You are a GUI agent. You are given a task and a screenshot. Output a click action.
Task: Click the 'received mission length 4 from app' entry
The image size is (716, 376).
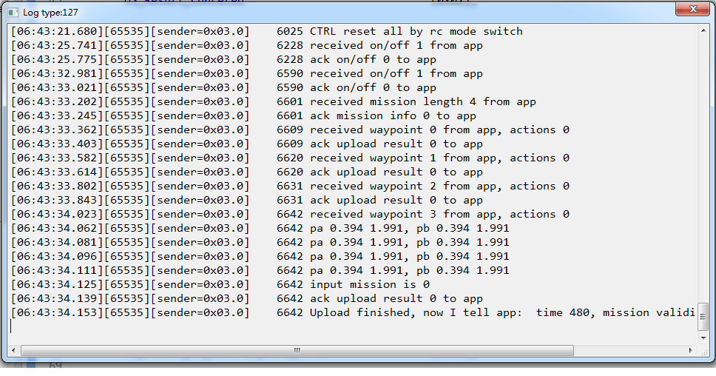[x=422, y=101]
